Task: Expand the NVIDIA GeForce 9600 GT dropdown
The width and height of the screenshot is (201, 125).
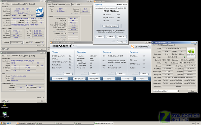Action: click(x=178, y=91)
